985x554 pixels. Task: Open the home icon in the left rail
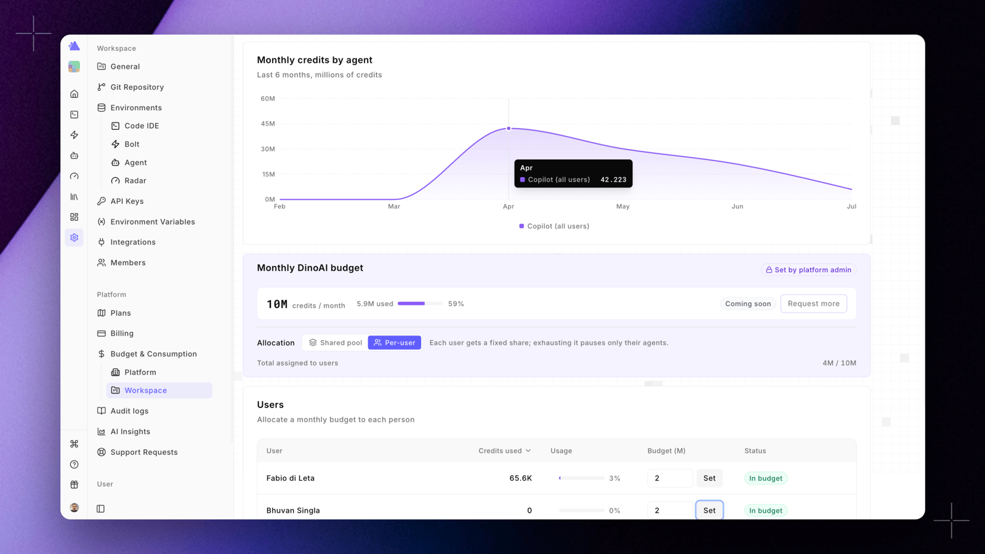click(x=74, y=94)
